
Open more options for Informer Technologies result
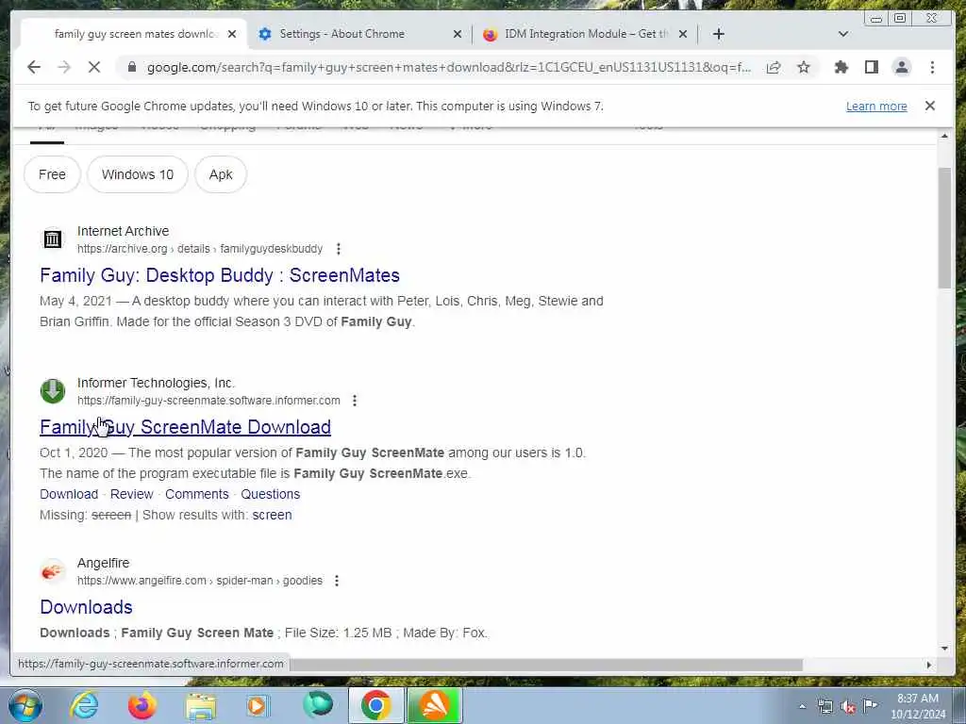pos(355,401)
